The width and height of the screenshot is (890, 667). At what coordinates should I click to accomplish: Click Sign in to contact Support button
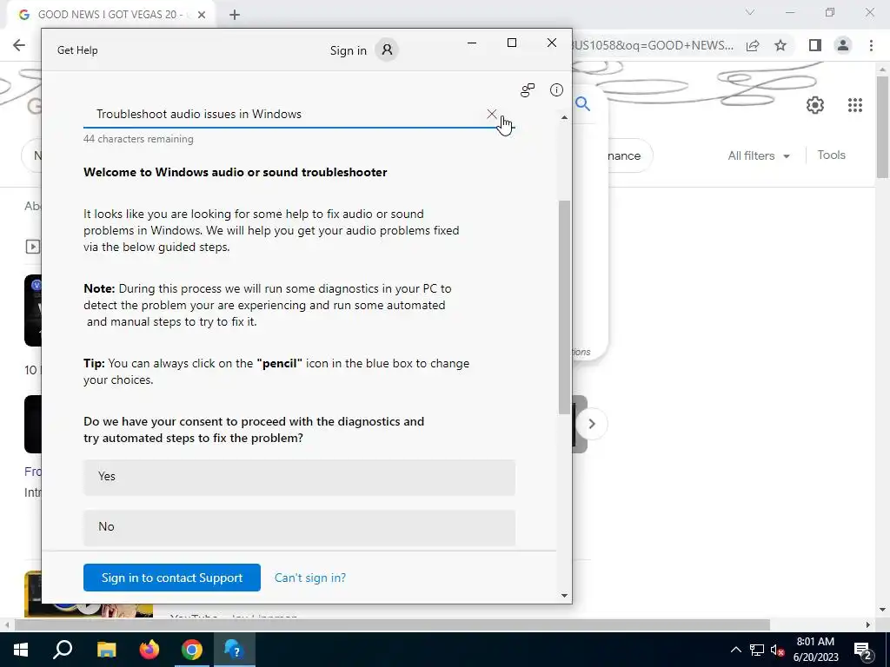click(x=172, y=578)
